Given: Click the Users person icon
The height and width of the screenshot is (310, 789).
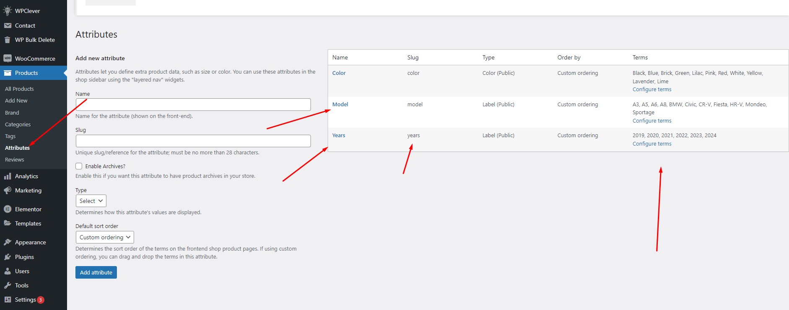Looking at the screenshot, I should click(8, 271).
